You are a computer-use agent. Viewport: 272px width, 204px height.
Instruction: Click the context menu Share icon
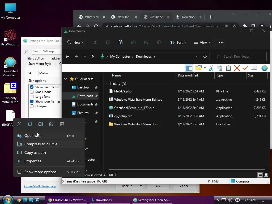[51, 124]
